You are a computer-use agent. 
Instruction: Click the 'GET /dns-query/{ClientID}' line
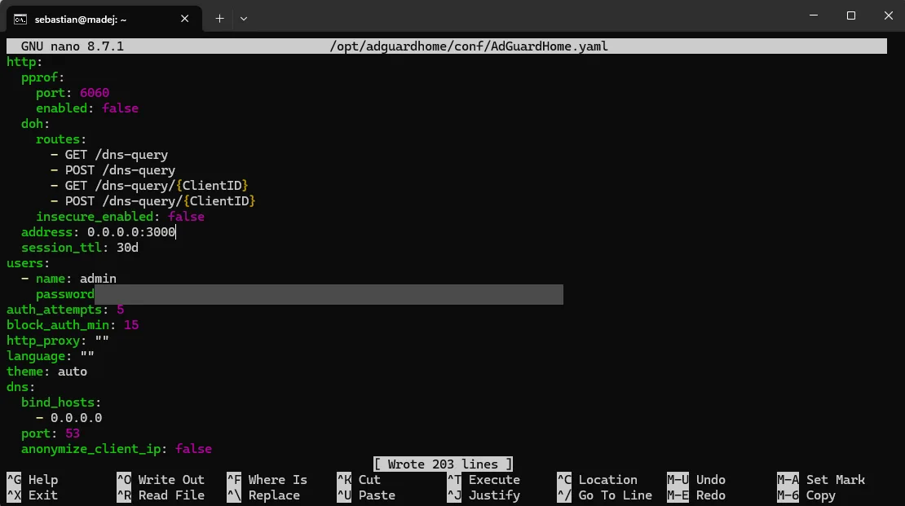point(149,186)
